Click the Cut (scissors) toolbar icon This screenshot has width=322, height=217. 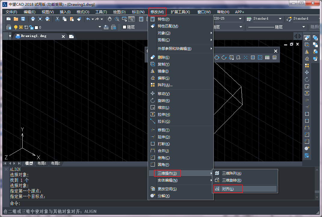(x=57, y=19)
